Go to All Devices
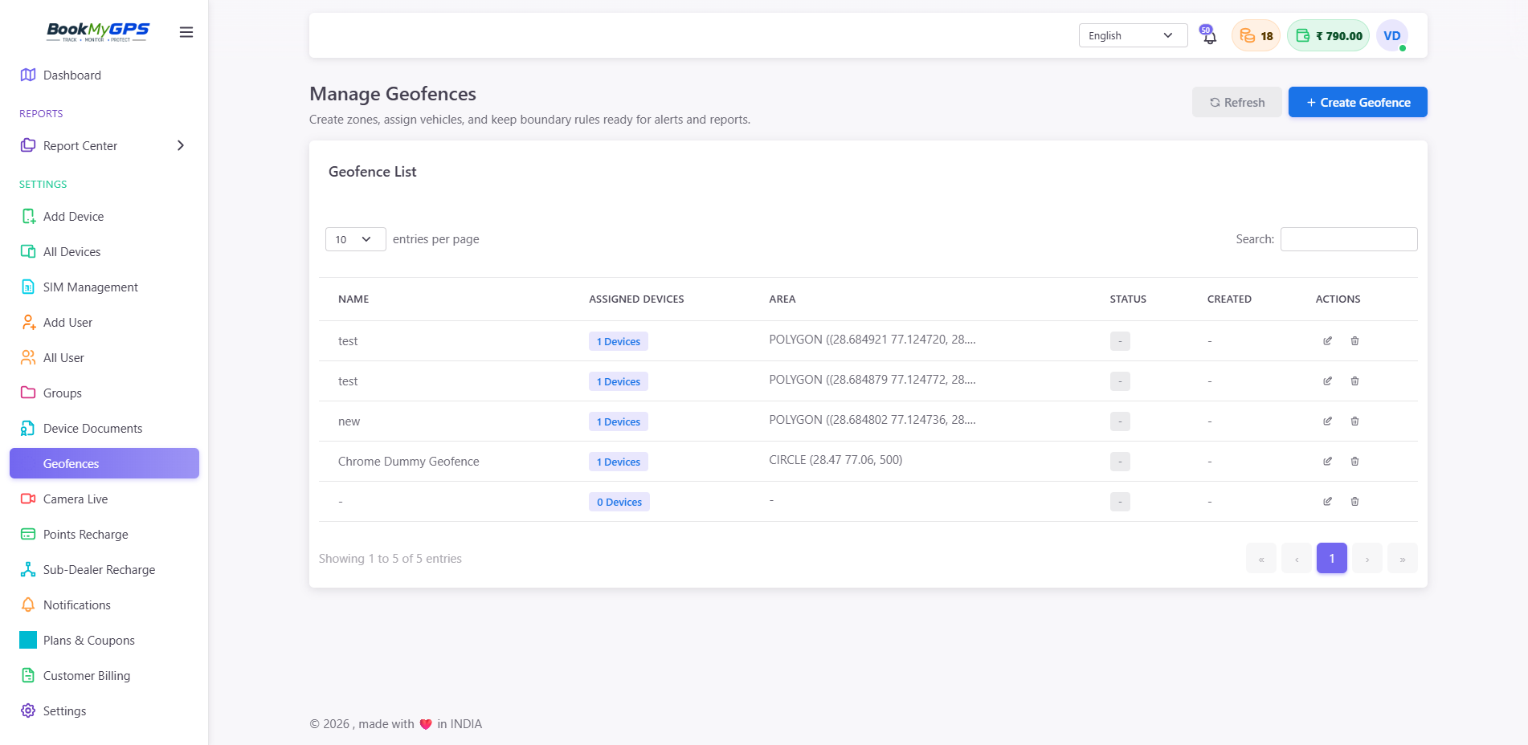Viewport: 1528px width, 745px height. (x=104, y=252)
